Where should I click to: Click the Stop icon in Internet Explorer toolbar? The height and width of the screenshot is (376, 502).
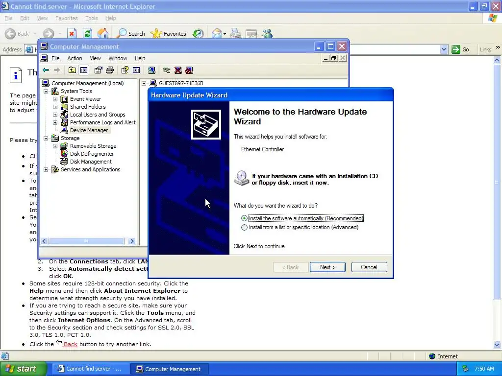72,34
